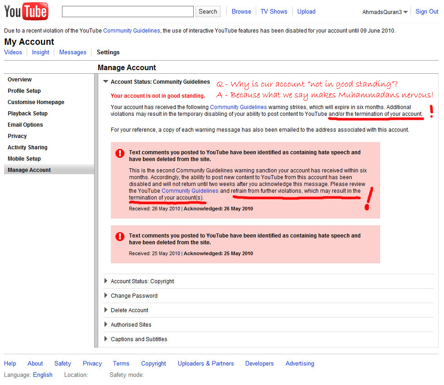Expand the Authorised Sites section
Image resolution: width=444 pixels, height=385 pixels.
click(105, 324)
